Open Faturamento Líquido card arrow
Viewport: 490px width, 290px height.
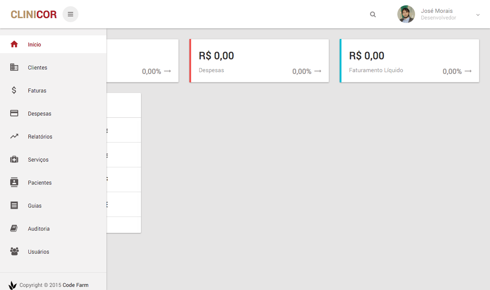pyautogui.click(x=468, y=71)
